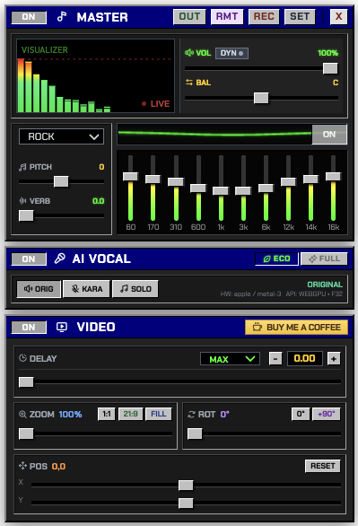
Task: Click the ZOOM slider handle
Action: coord(26,434)
